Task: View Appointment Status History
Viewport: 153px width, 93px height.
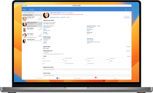Action: pyautogui.click(x=99, y=26)
